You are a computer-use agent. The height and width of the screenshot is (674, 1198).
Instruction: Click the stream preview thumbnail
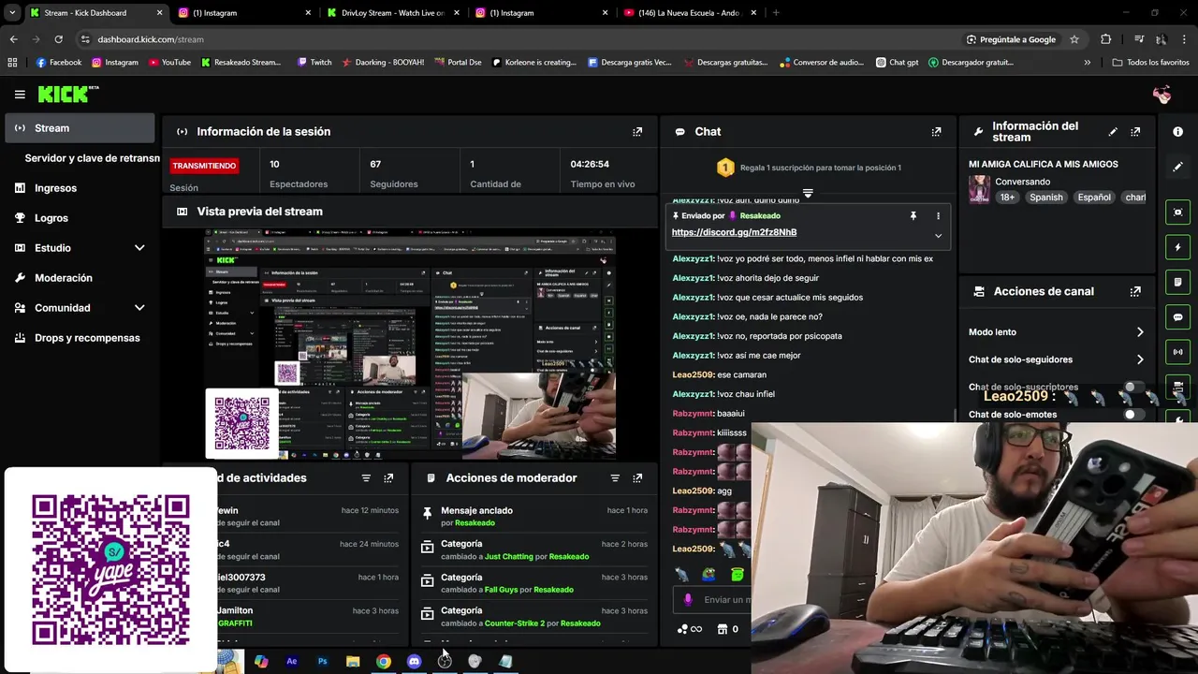[410, 344]
